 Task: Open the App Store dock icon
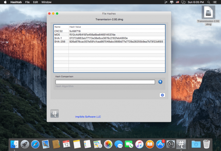click(160, 144)
